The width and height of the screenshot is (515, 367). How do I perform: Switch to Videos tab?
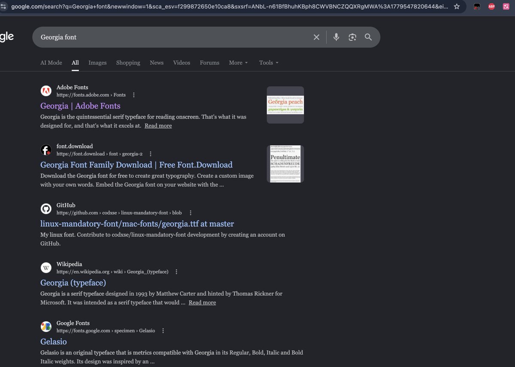click(182, 63)
